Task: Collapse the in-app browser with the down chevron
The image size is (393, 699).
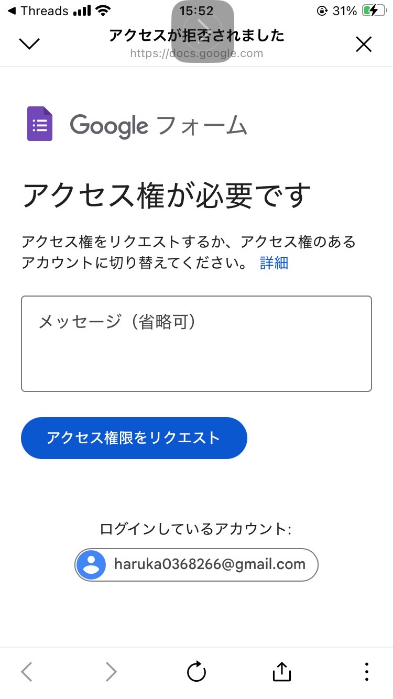Action: [x=29, y=44]
